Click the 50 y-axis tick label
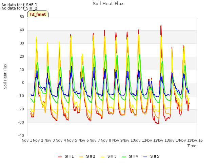The height and width of the screenshot is (163, 217). coord(22,17)
